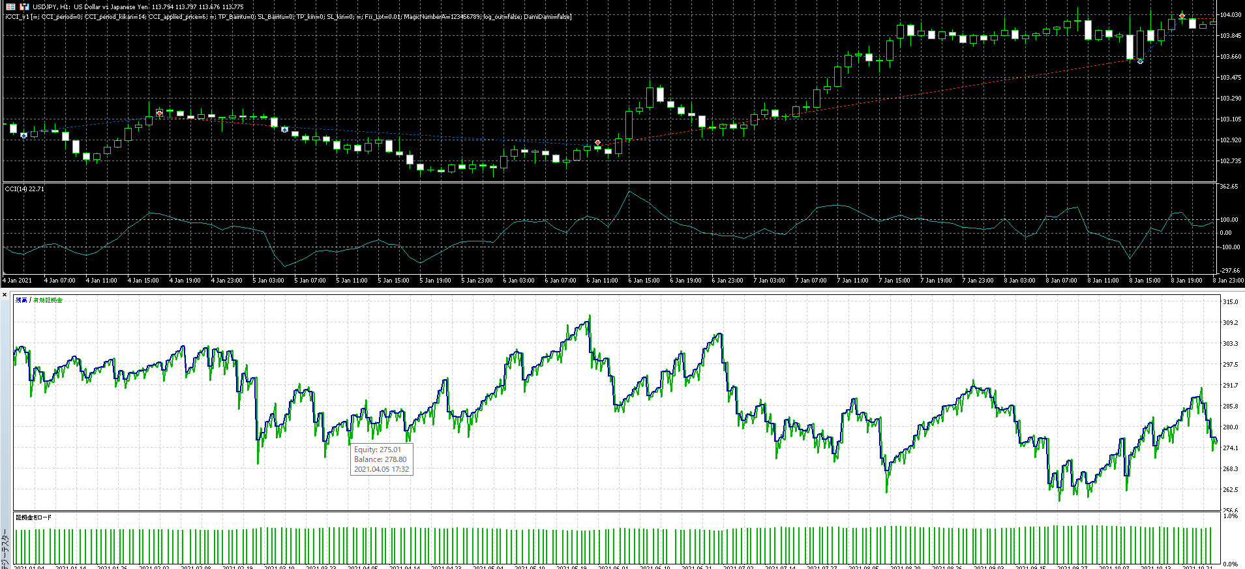Click the 103.845 price scale label

[x=1231, y=35]
